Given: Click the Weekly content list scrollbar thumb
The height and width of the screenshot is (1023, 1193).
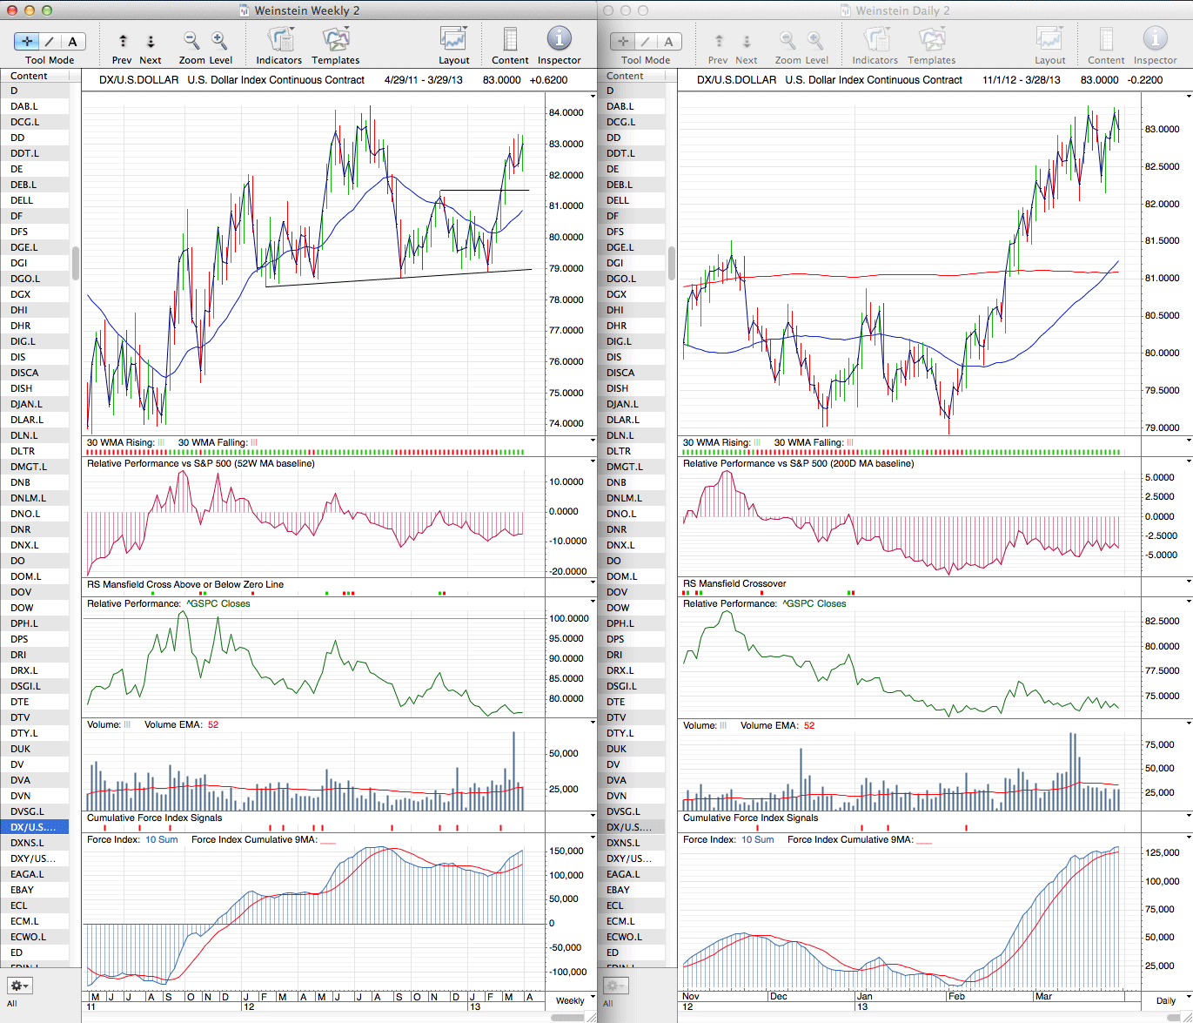Looking at the screenshot, I should (x=76, y=262).
